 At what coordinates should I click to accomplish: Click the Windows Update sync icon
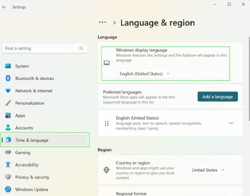[8, 189]
